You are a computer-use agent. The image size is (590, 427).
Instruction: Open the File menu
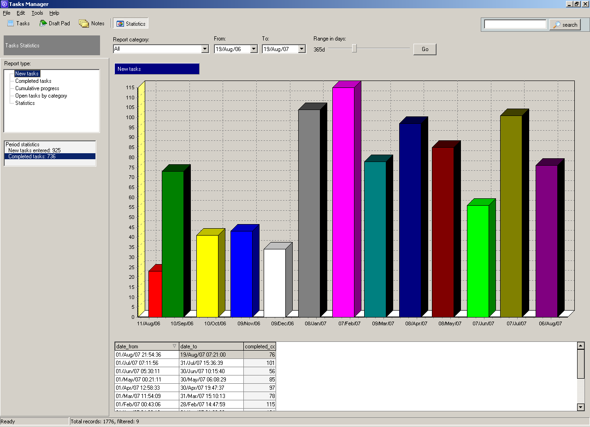(x=6, y=13)
